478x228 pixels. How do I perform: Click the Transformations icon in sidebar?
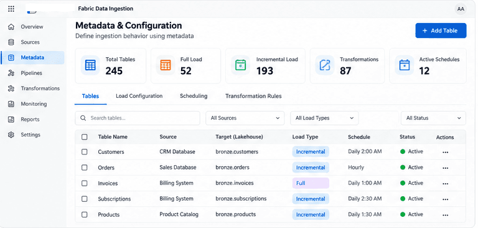click(11, 88)
